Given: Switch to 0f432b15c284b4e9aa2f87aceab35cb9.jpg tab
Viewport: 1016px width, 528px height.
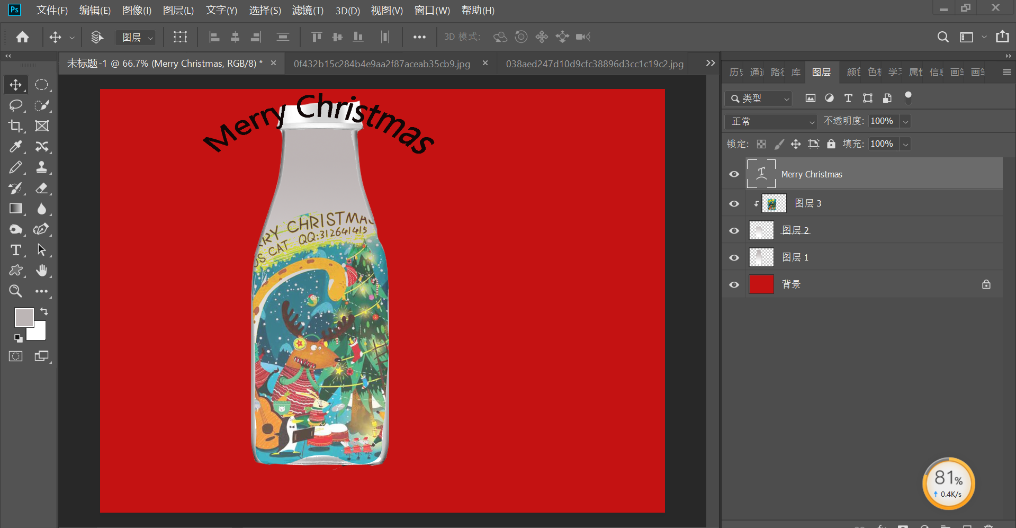Looking at the screenshot, I should click(x=382, y=64).
